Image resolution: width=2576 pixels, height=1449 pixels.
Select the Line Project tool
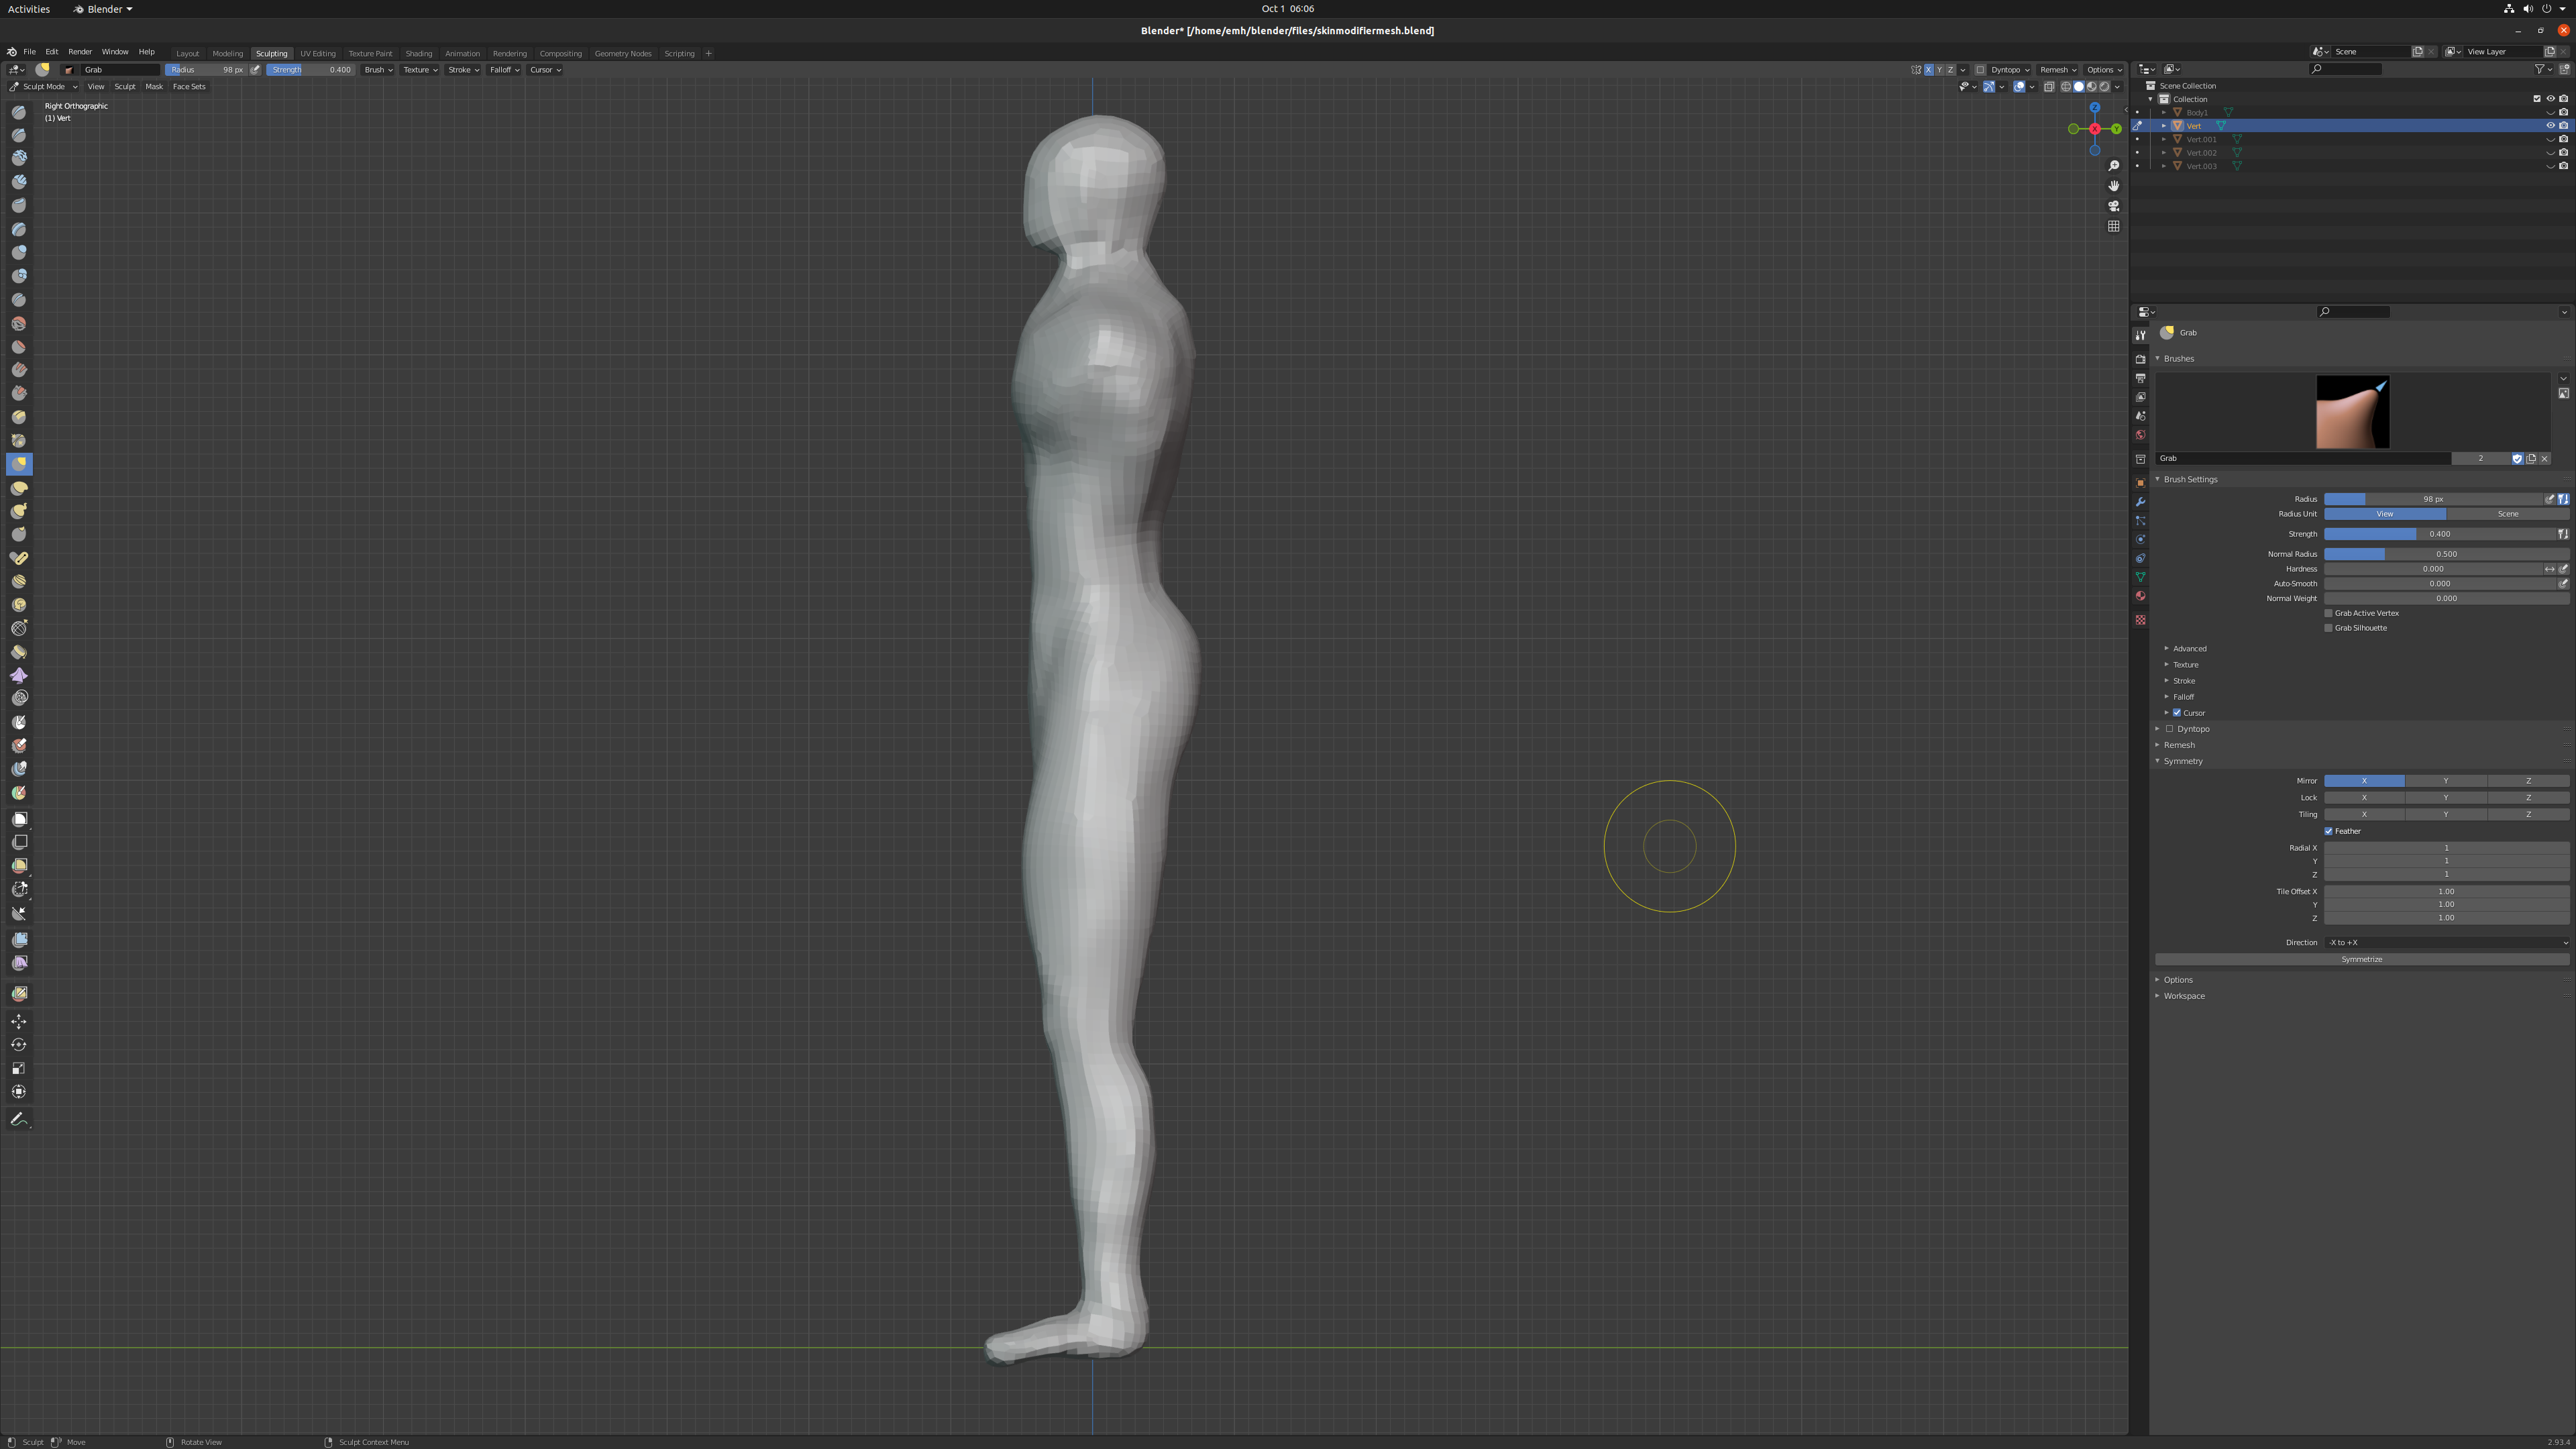(19, 914)
